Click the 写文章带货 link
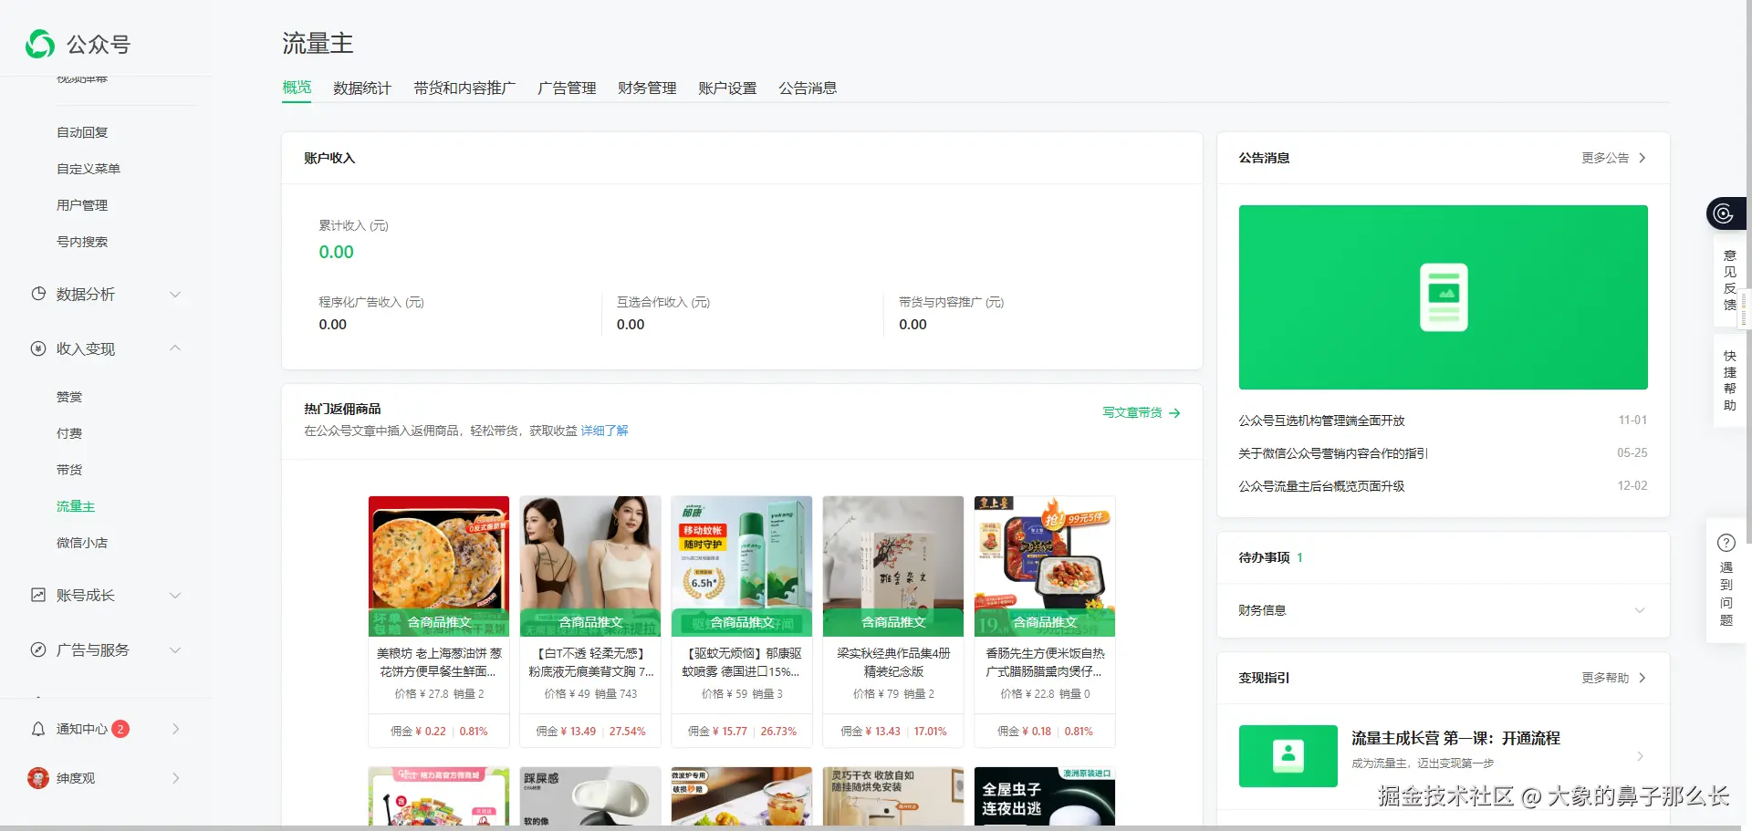 point(1132,411)
